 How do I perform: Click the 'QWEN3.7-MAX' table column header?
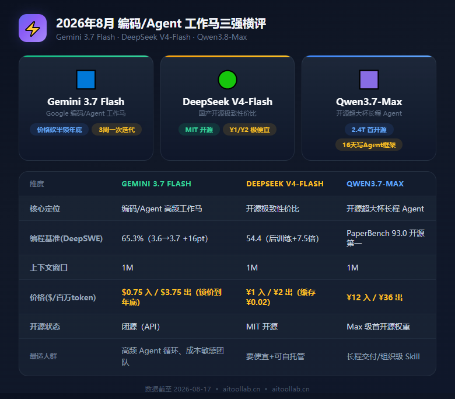[375, 184]
